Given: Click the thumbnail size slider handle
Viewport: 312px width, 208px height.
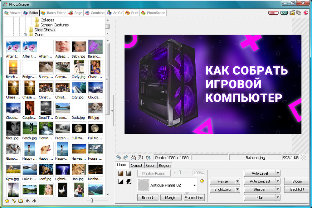Looking at the screenshot, I should click(x=91, y=201).
